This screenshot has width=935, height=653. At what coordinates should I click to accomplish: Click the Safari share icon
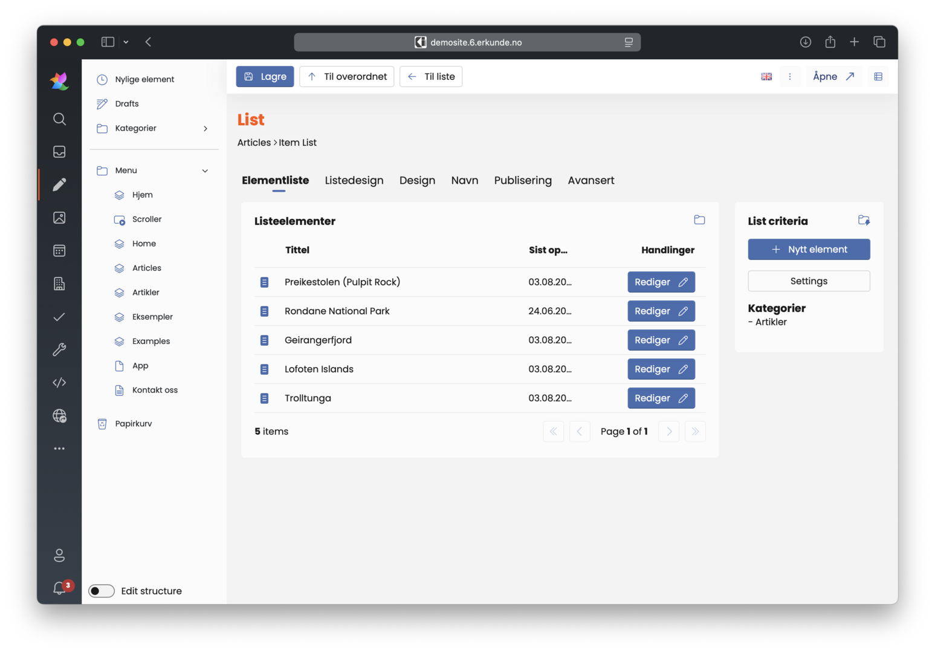(830, 42)
